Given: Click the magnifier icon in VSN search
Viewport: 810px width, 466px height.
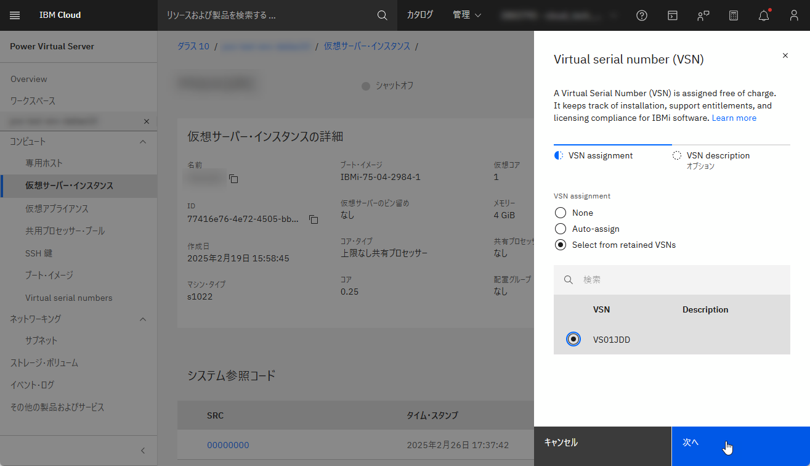Looking at the screenshot, I should [x=568, y=280].
